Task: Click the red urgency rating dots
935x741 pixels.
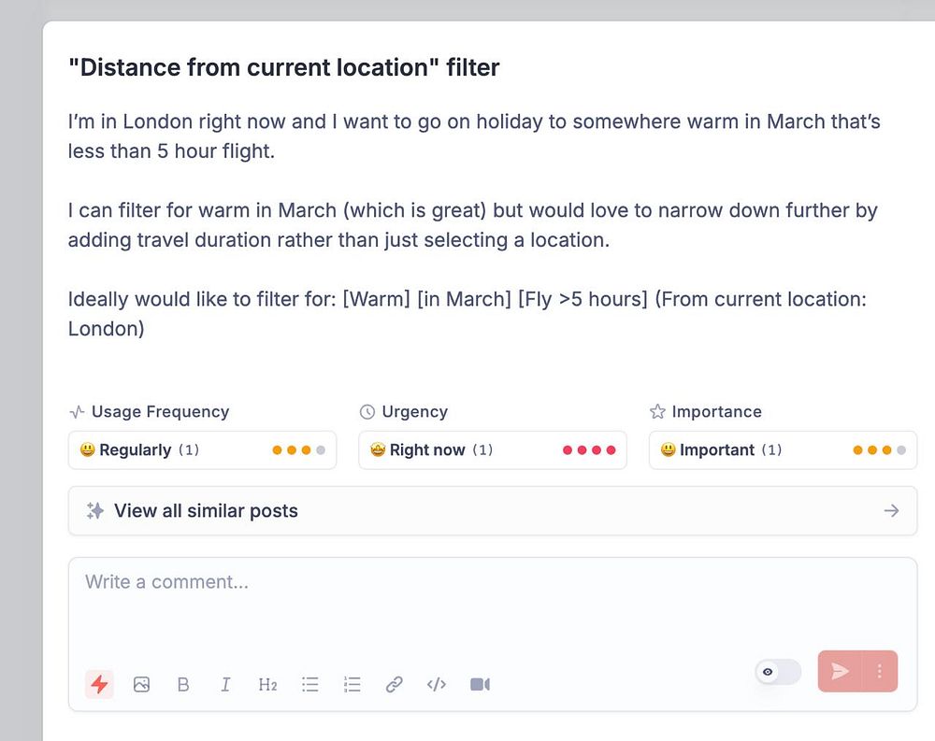Action: point(589,449)
